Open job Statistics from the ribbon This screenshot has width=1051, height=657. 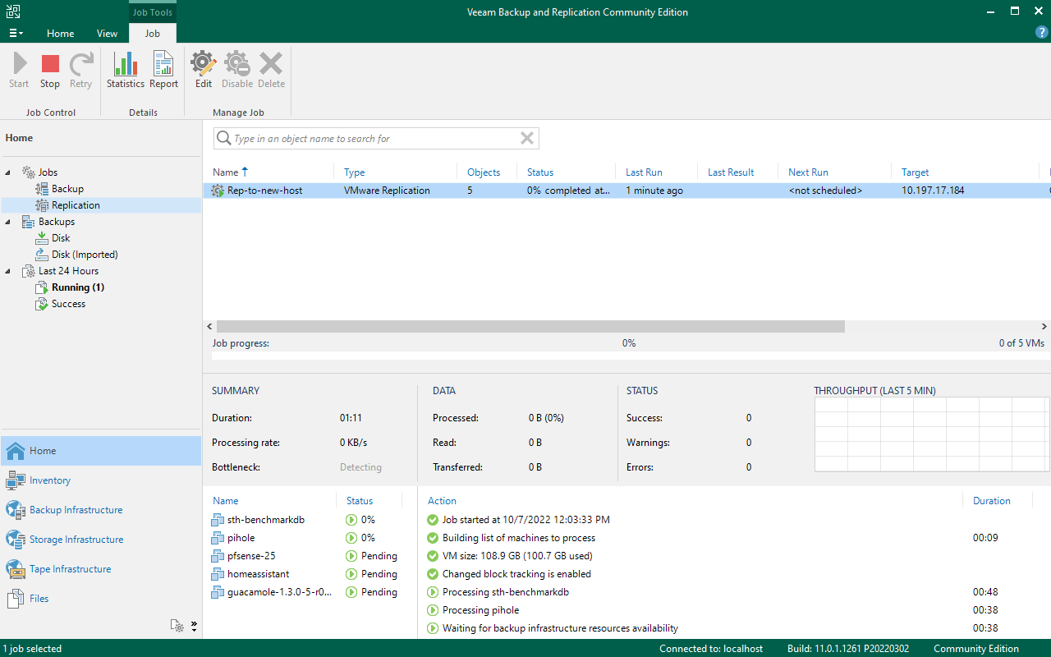click(125, 65)
